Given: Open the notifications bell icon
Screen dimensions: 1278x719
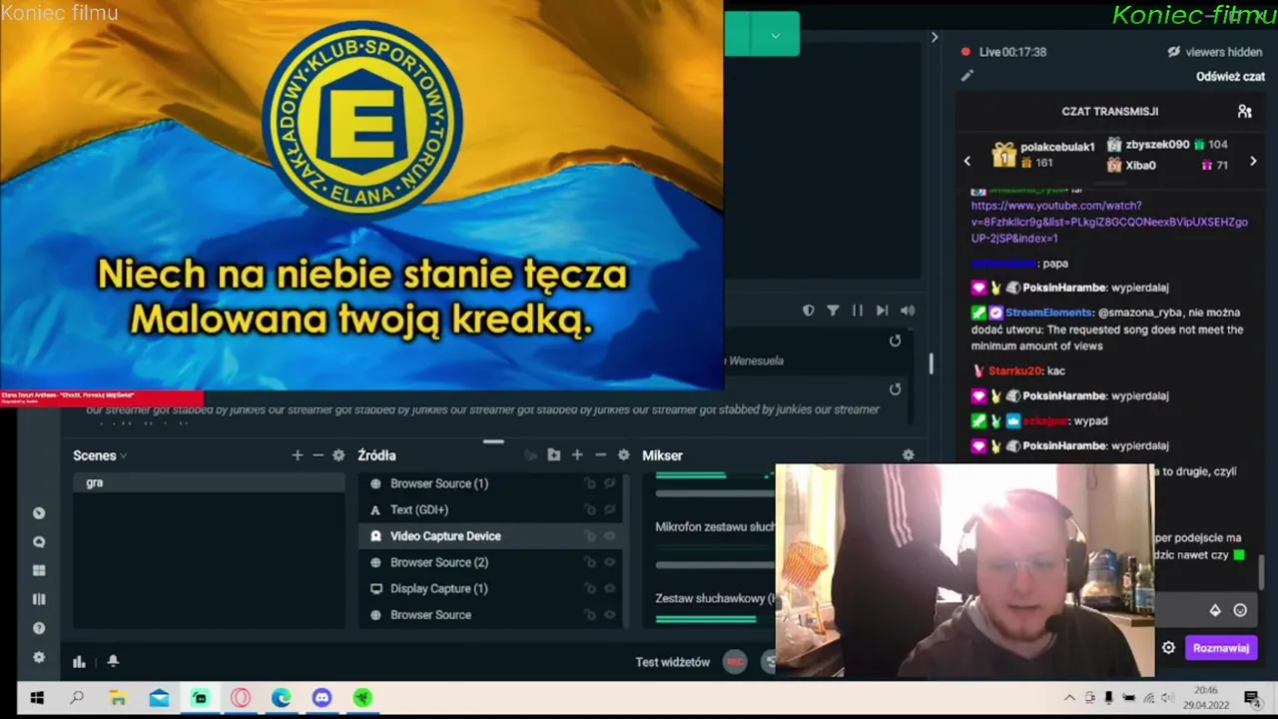Looking at the screenshot, I should [113, 661].
